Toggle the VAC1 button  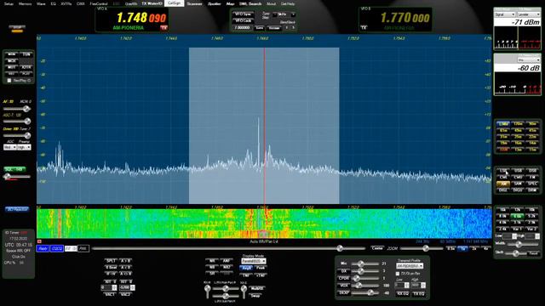coord(110,294)
